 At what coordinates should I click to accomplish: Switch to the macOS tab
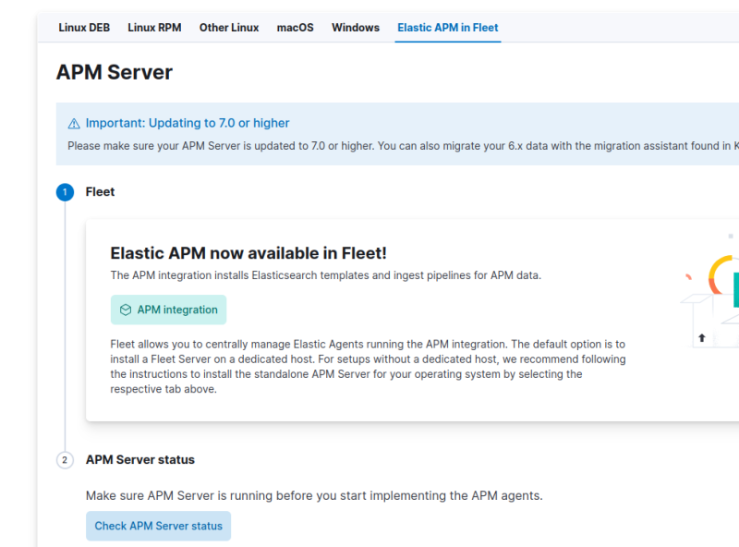point(295,28)
